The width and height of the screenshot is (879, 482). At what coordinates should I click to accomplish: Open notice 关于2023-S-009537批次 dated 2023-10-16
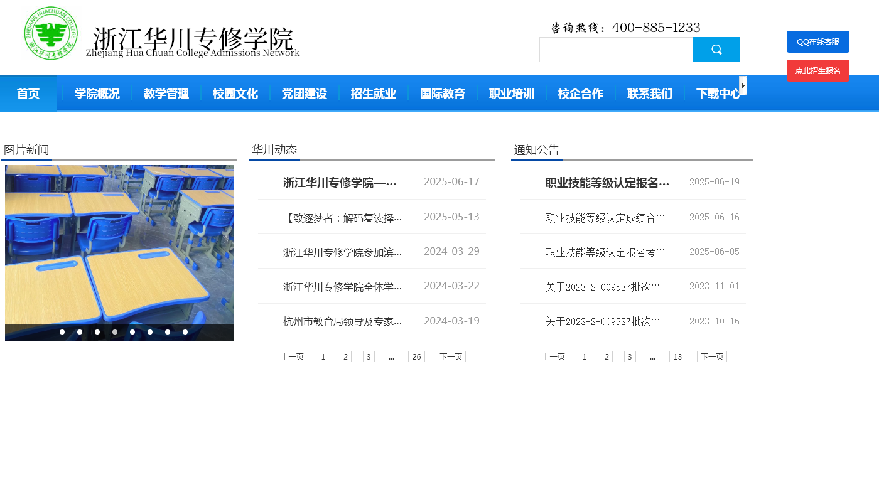click(603, 321)
